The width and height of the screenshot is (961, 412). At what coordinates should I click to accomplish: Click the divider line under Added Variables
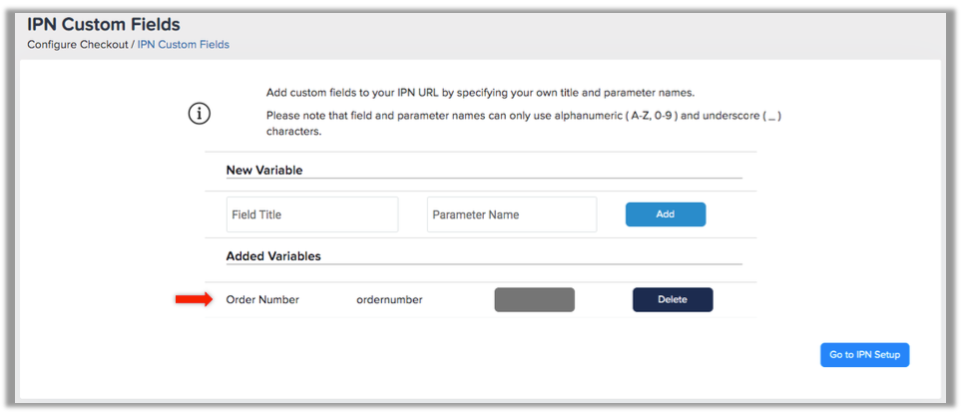[484, 264]
